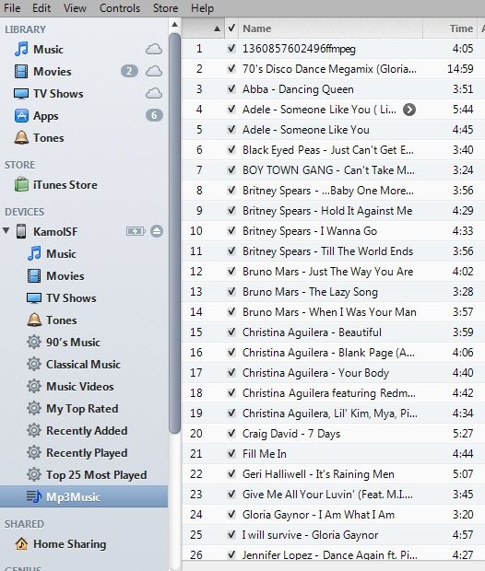Open the Tones bell icon in Library
Image resolution: width=485 pixels, height=571 pixels.
[x=21, y=137]
